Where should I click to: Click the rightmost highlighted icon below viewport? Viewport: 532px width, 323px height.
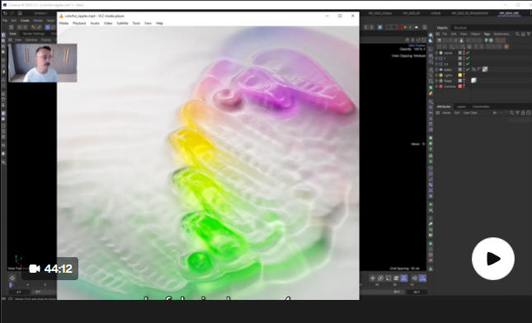(x=422, y=279)
